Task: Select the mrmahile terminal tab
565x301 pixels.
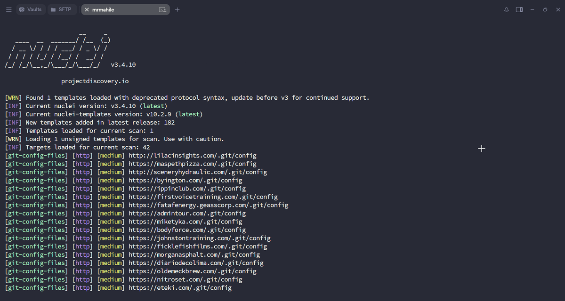Action: pyautogui.click(x=125, y=9)
